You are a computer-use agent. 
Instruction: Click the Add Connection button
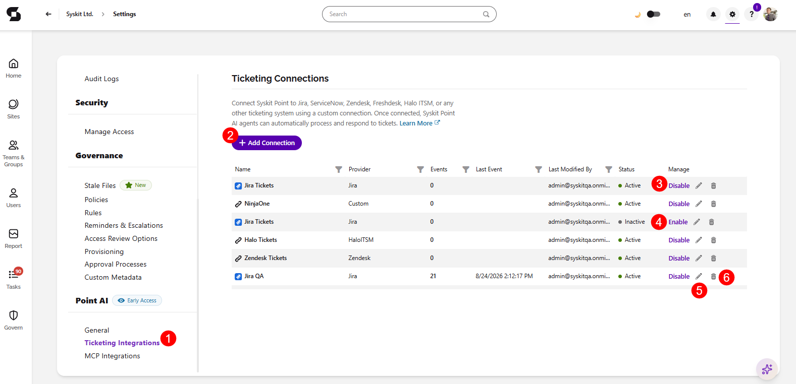267,143
